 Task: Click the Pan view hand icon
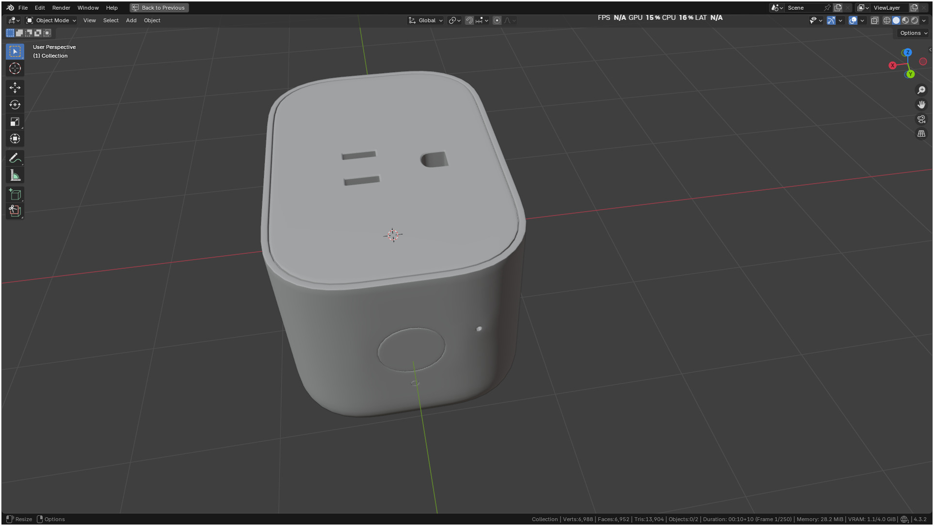click(921, 105)
